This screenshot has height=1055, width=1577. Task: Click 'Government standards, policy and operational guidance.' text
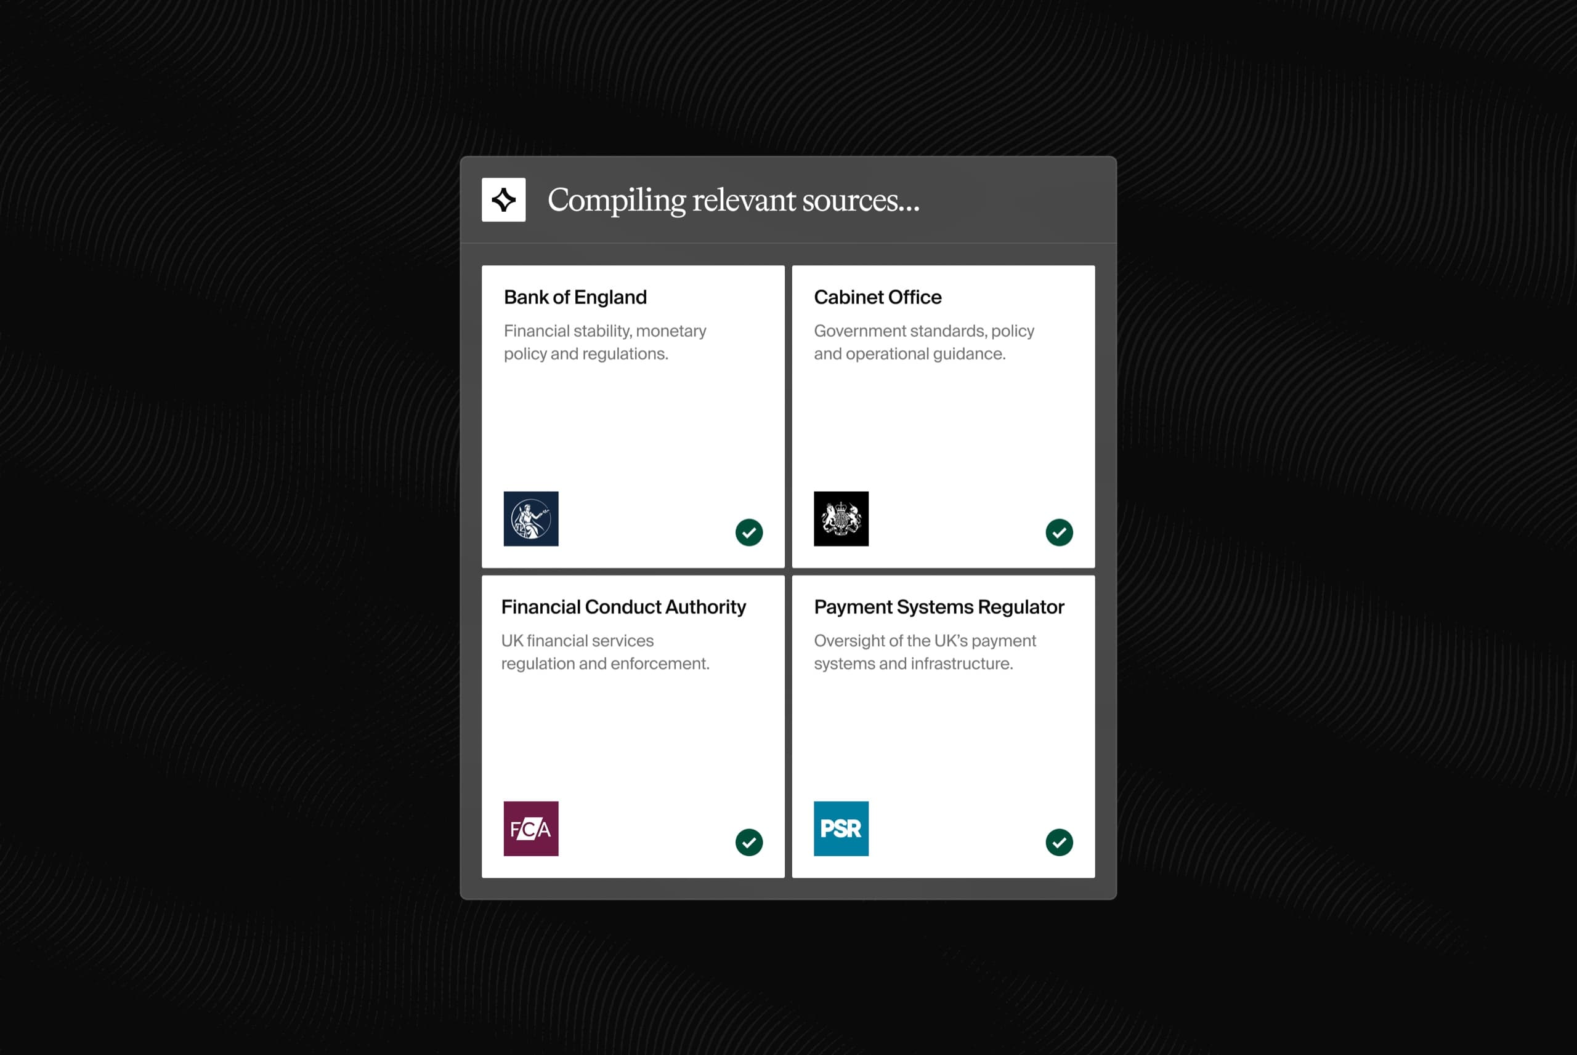924,342
